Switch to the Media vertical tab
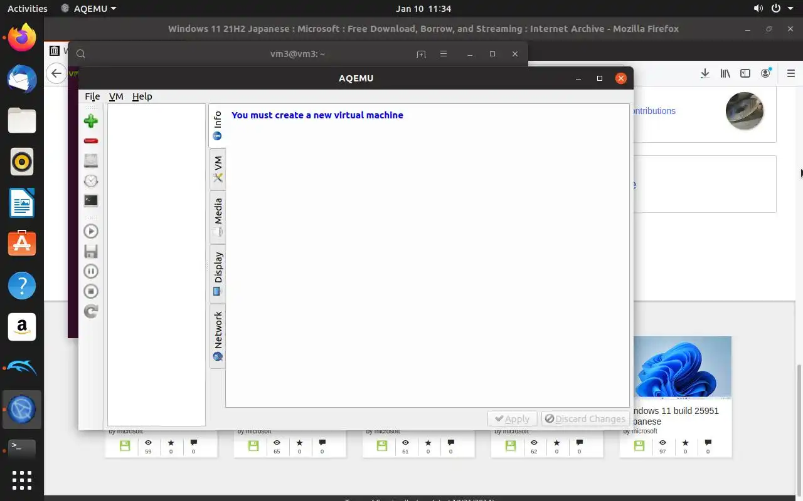 [218, 217]
